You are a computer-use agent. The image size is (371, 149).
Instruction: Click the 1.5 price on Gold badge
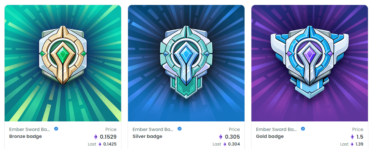click(360, 137)
